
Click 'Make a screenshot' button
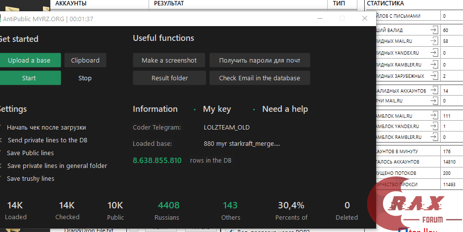pyautogui.click(x=169, y=60)
